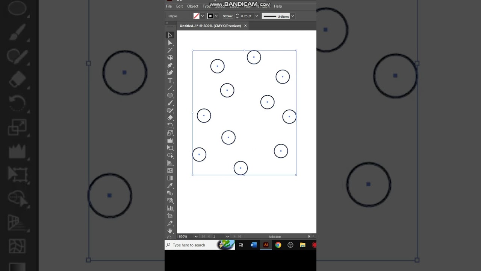
Task: Collapse the tools panel double arrow
Action: coord(167,23)
